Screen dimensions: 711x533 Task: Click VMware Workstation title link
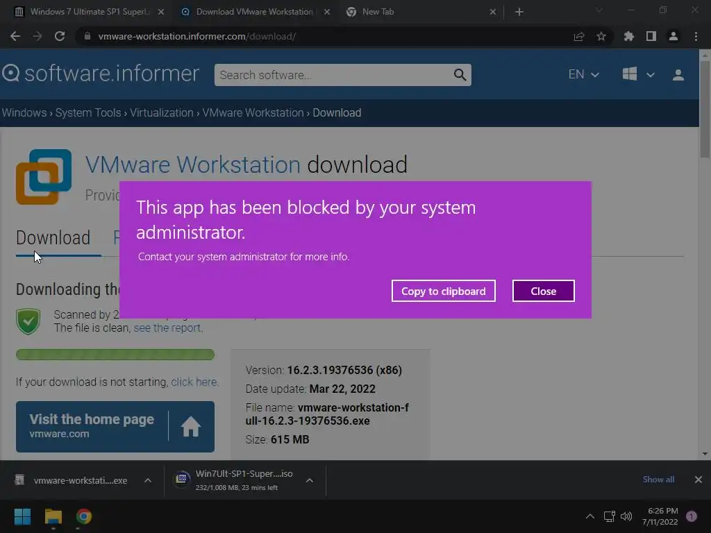click(193, 164)
